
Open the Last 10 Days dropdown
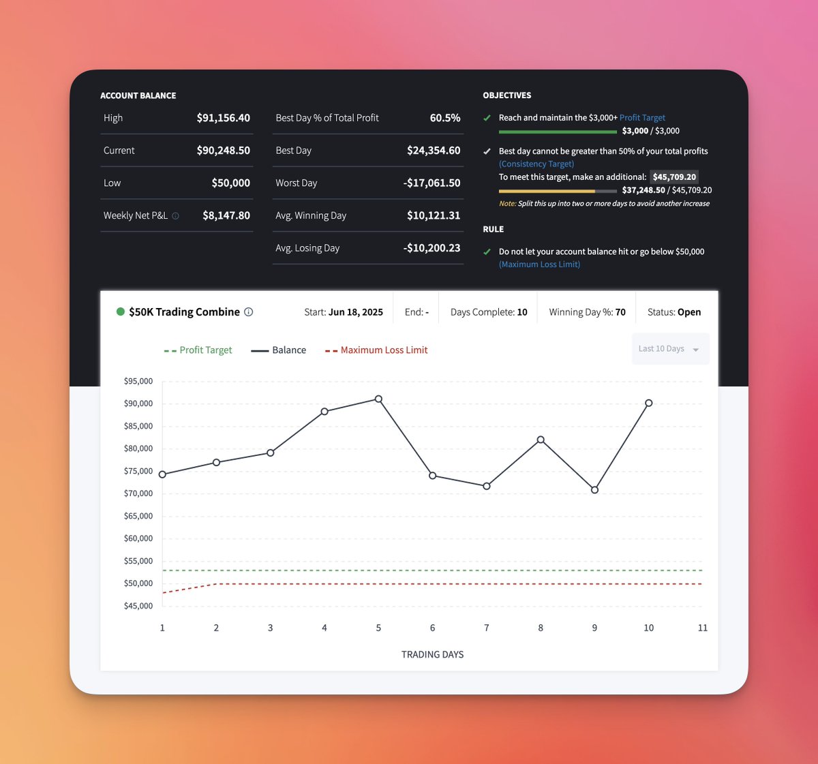670,349
